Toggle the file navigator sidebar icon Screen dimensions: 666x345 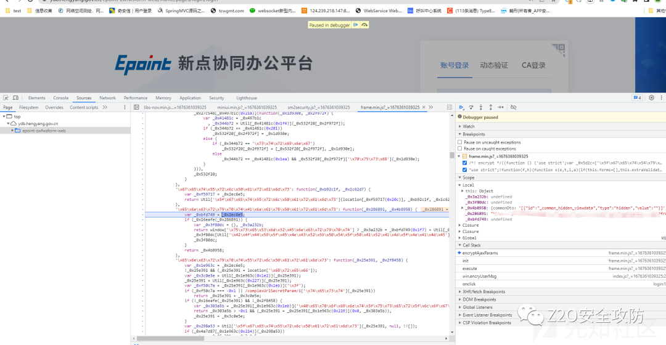click(136, 107)
